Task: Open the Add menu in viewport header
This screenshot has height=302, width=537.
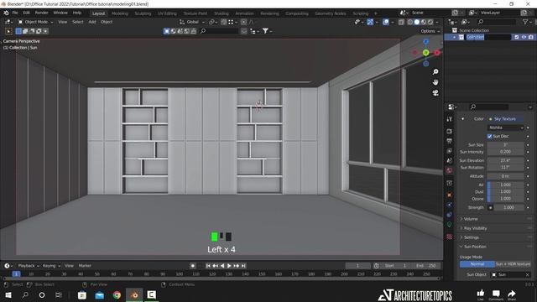Action: (x=92, y=22)
